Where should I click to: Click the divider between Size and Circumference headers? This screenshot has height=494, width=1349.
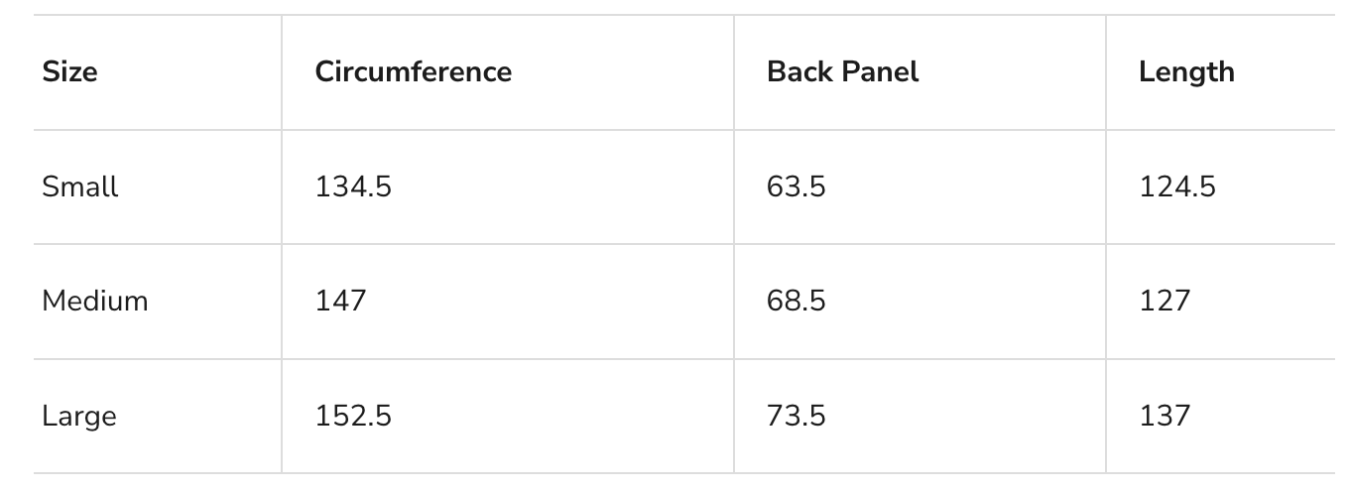click(282, 72)
